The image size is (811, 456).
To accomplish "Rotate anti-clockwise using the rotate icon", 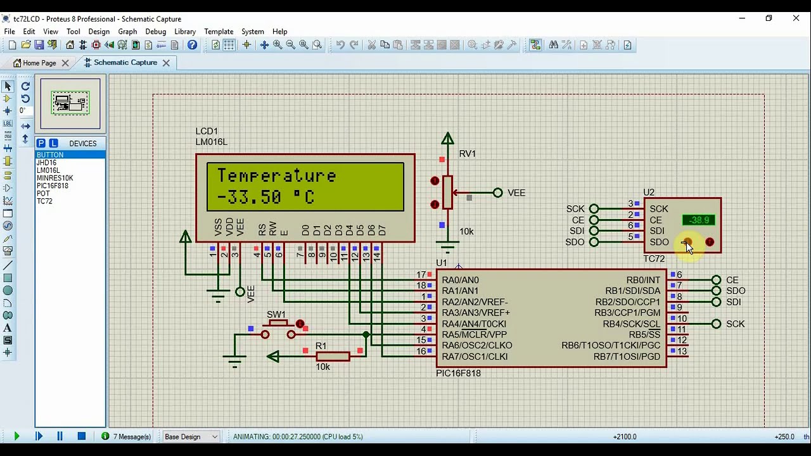I will pos(25,99).
